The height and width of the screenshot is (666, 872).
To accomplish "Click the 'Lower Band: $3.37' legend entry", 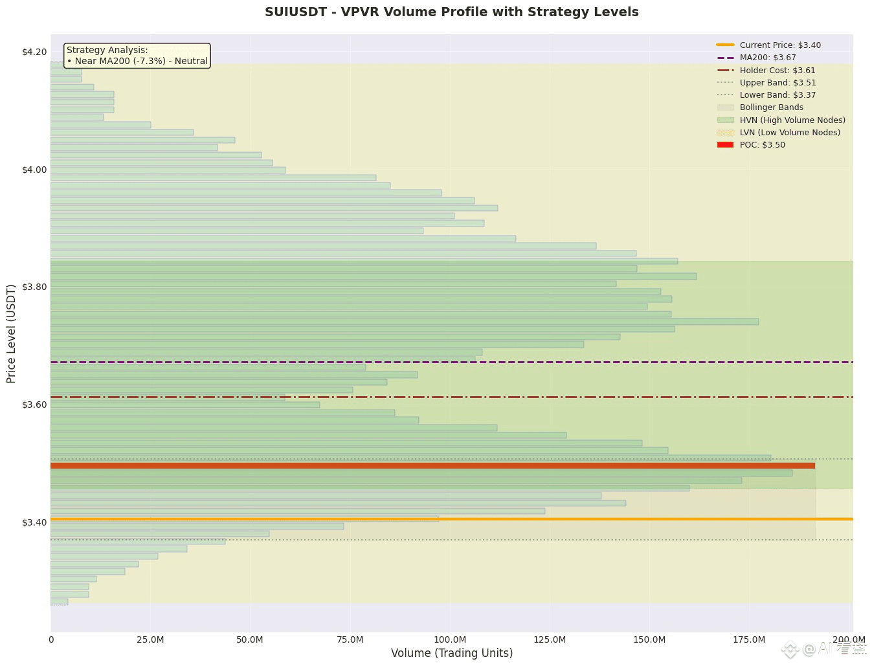I will [x=766, y=94].
